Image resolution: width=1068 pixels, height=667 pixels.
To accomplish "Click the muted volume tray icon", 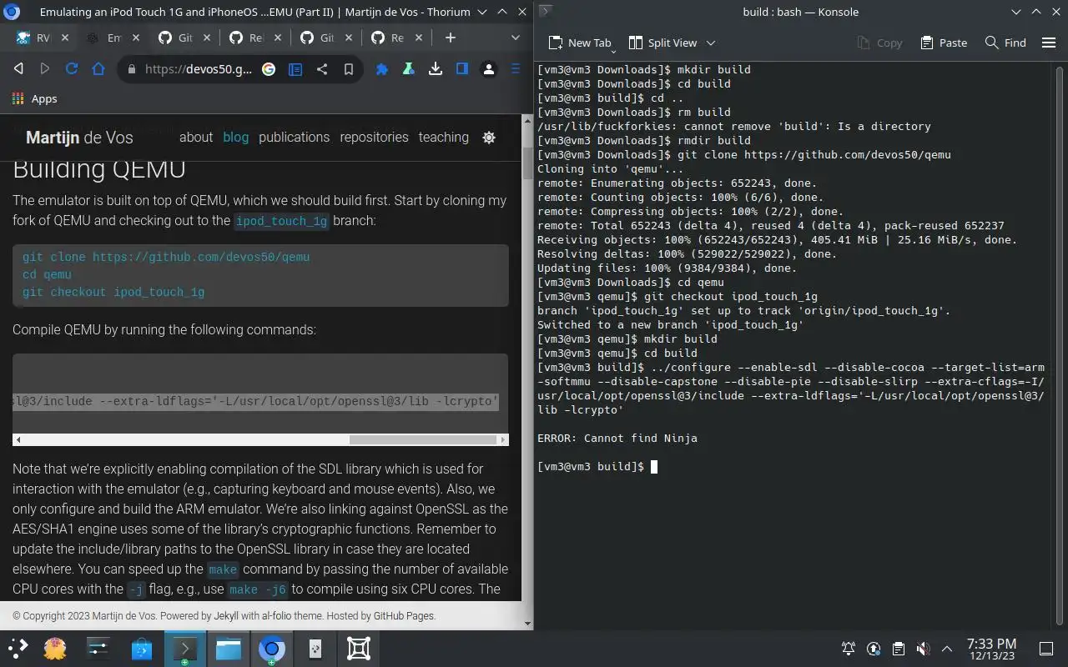I will 923,649.
